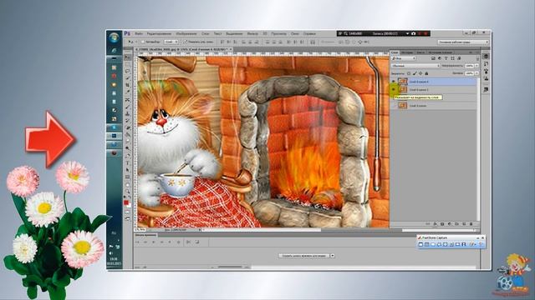Select the Healing Brush tool
Image resolution: width=535 pixels, height=300 pixels.
[127, 100]
